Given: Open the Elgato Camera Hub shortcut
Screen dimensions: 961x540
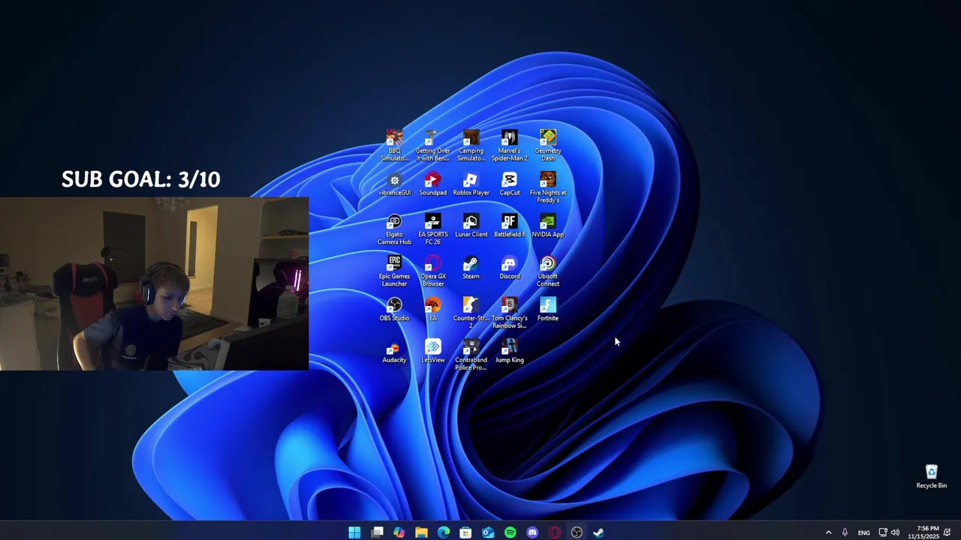Looking at the screenshot, I should point(394,229).
